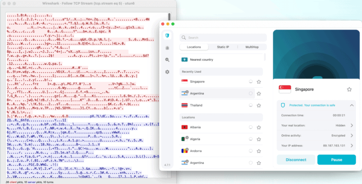Open the VPN shield section in Surfshark sidebar

pos(167,35)
